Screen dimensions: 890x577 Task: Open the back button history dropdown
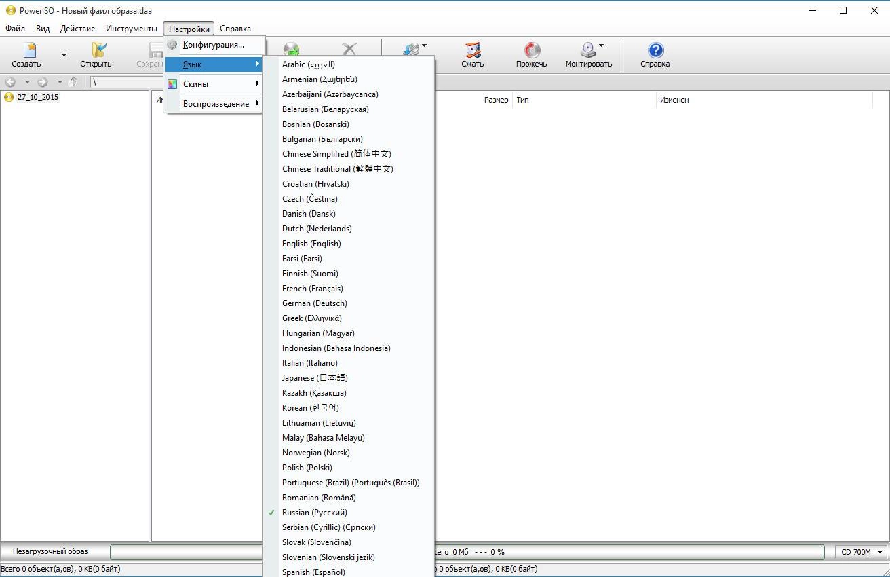pyautogui.click(x=27, y=82)
